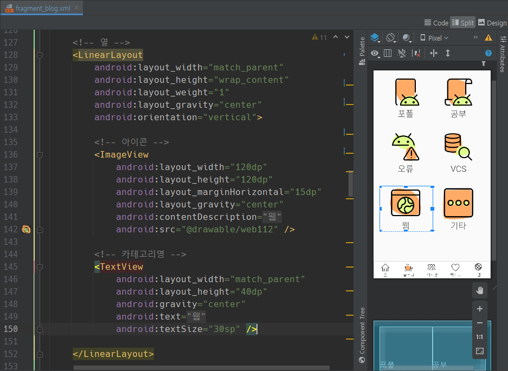Zoom out the design preview
Image resolution: width=508 pixels, height=371 pixels.
(x=480, y=323)
